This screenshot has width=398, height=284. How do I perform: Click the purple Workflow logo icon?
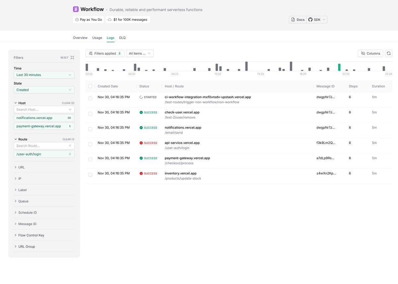(76, 9)
